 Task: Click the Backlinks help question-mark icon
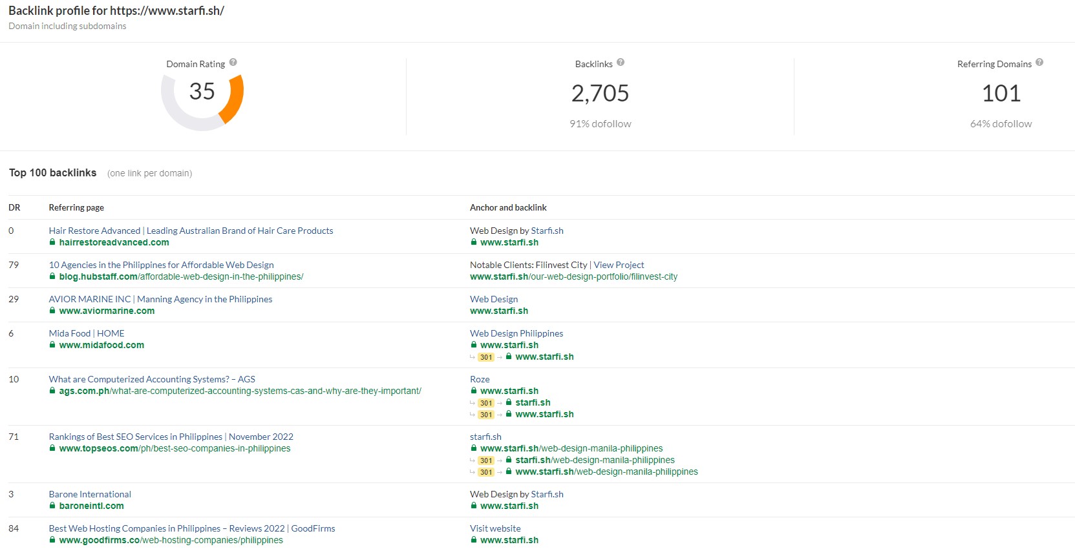(x=621, y=63)
